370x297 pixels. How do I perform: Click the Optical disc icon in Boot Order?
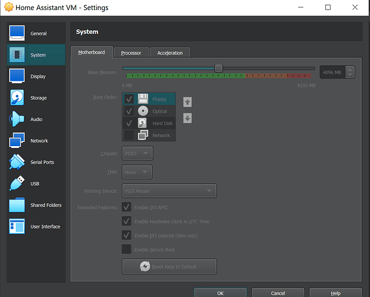[x=143, y=111]
